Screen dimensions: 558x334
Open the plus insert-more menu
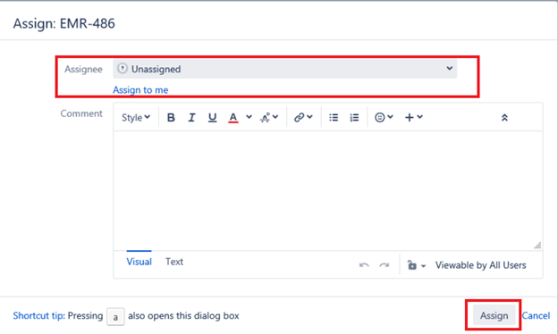(413, 117)
